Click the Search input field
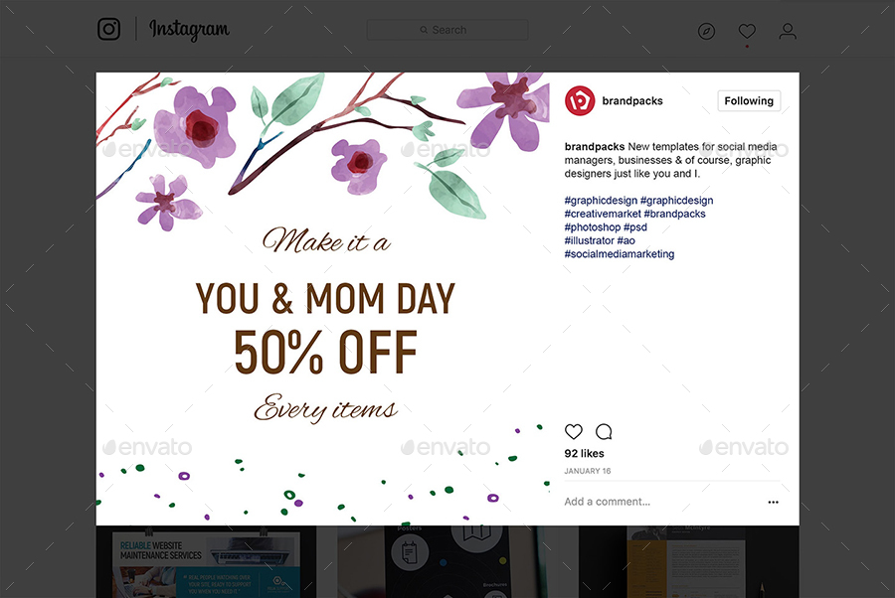 447,29
